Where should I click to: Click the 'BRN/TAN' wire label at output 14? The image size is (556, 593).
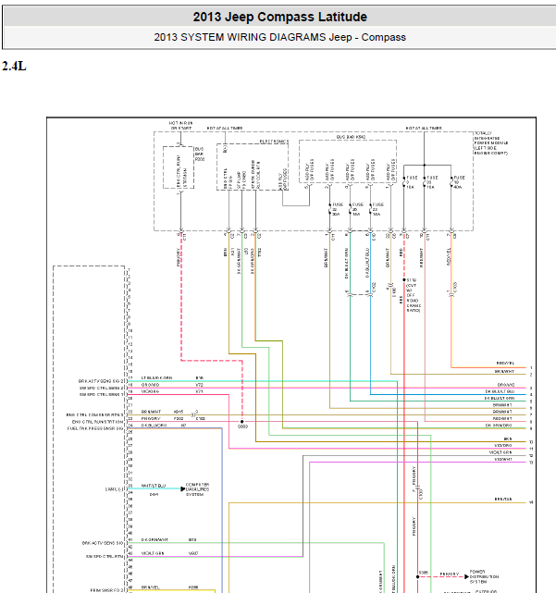(x=503, y=500)
